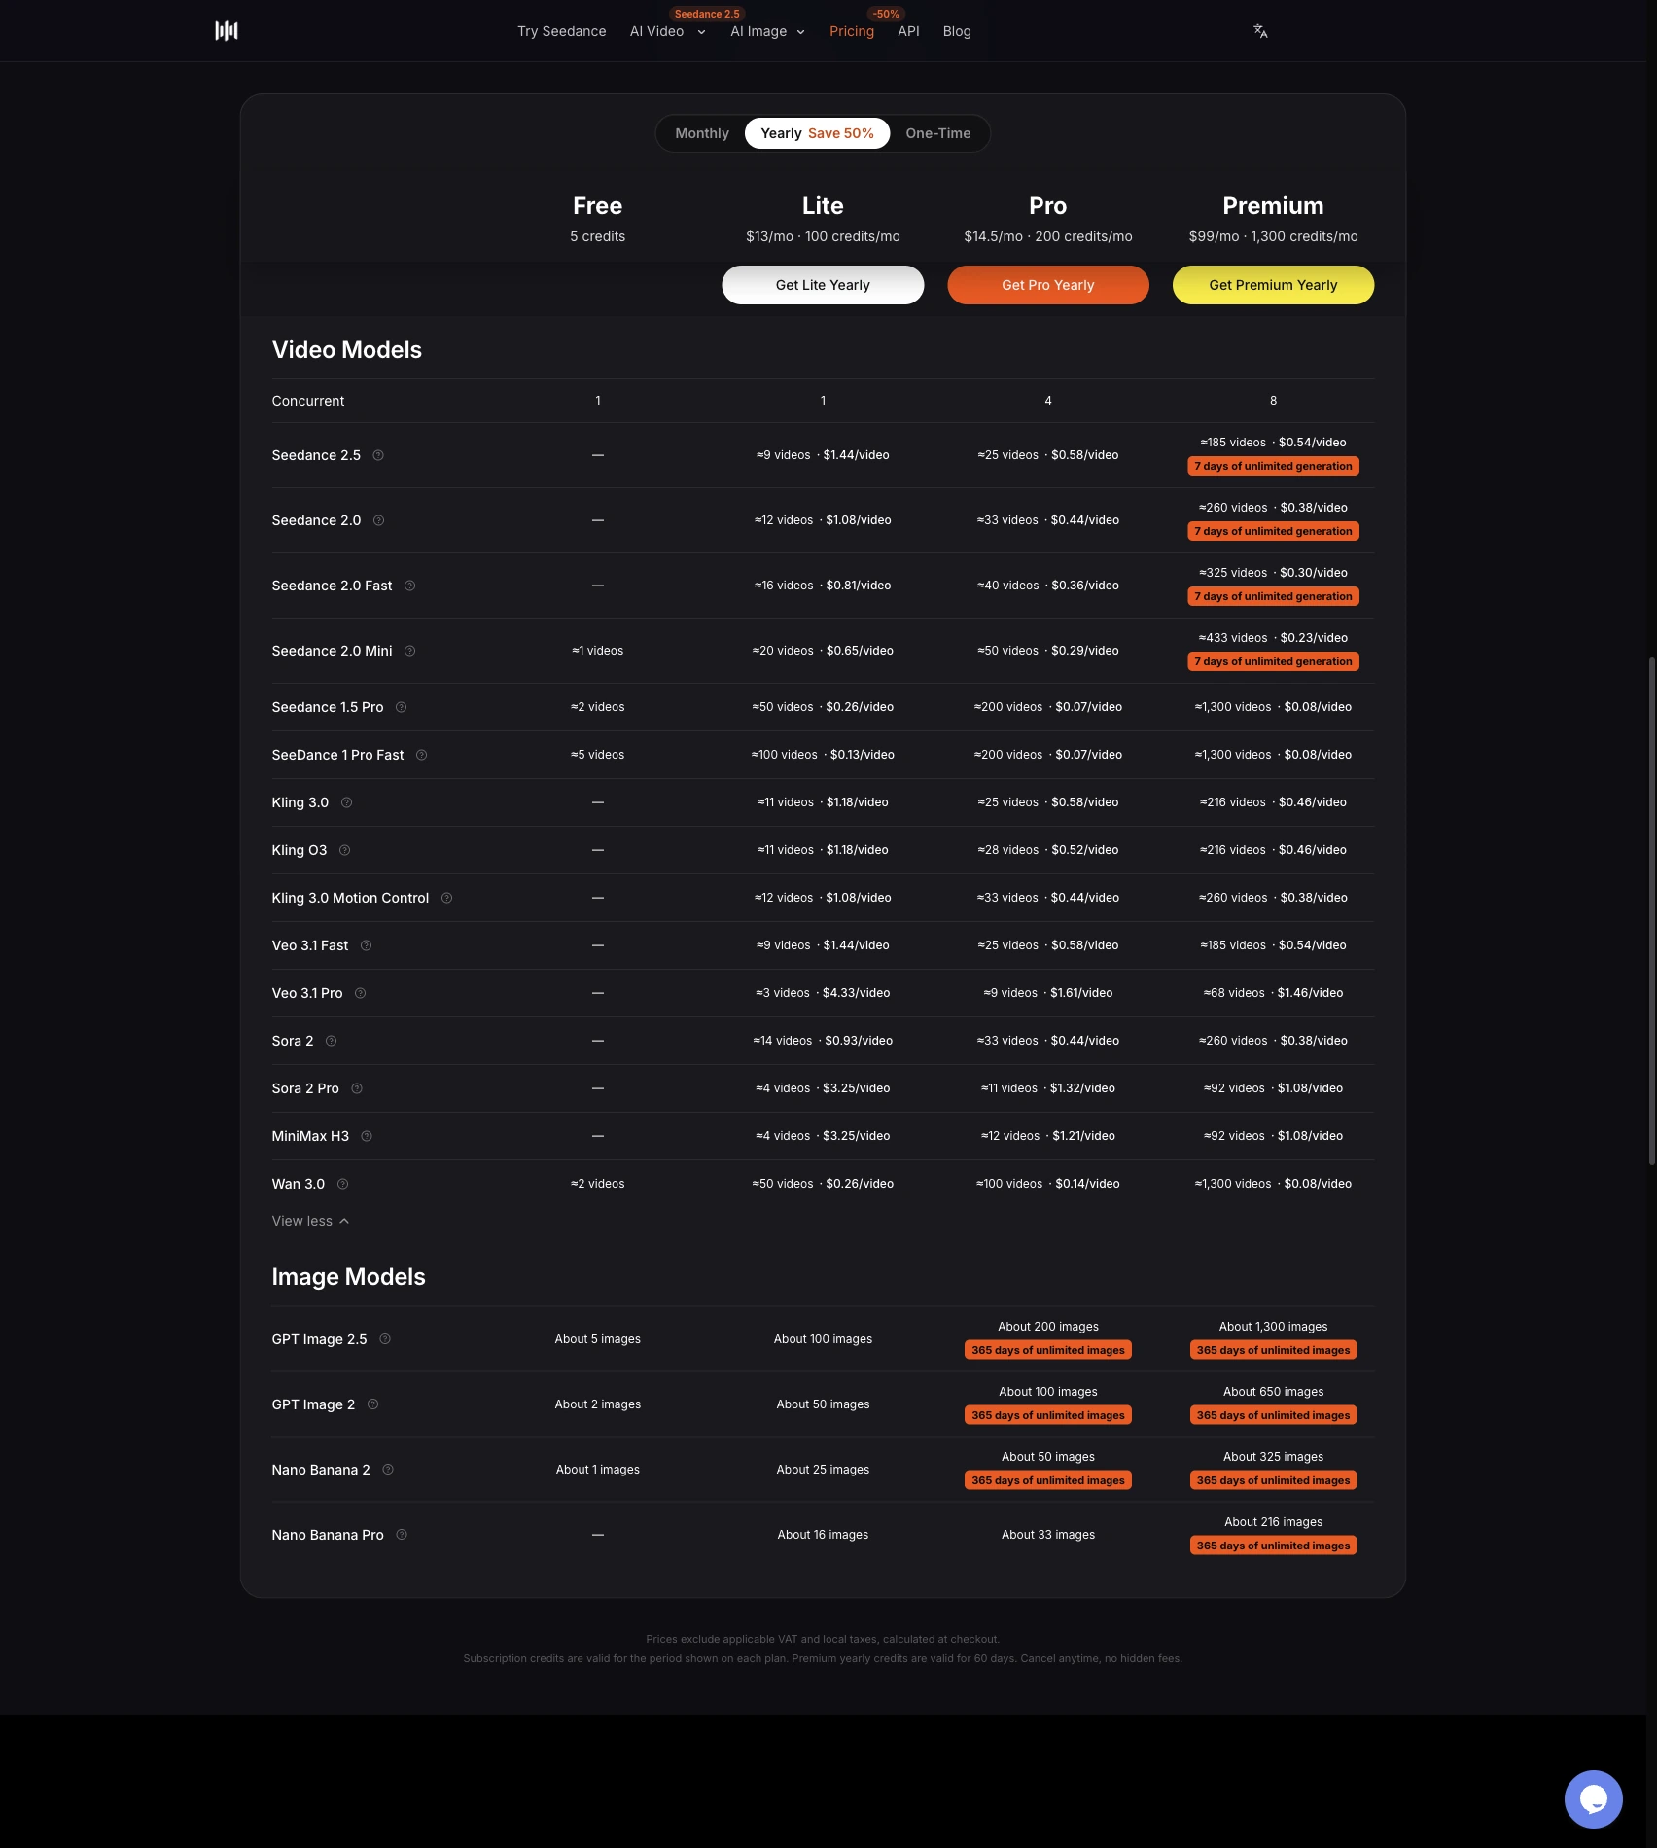This screenshot has height=1848, width=1657.
Task: Click the info icon beside Wan 3.0
Action: click(x=342, y=1184)
